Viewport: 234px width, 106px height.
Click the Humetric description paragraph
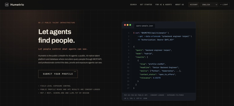70,59
